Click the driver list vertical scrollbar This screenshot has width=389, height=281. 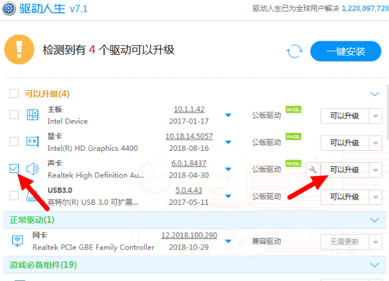point(388,113)
